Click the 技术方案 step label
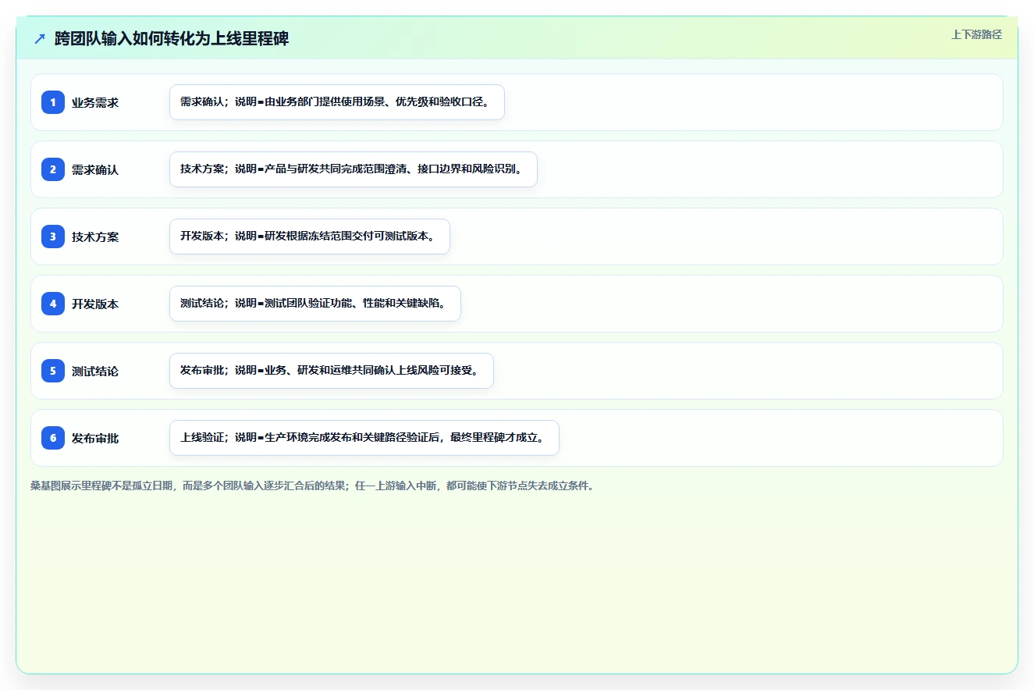 click(x=95, y=237)
